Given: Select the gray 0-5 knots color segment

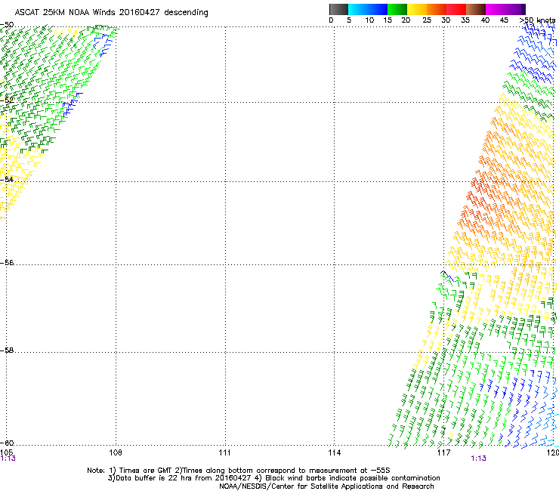Looking at the screenshot, I should coord(338,9).
